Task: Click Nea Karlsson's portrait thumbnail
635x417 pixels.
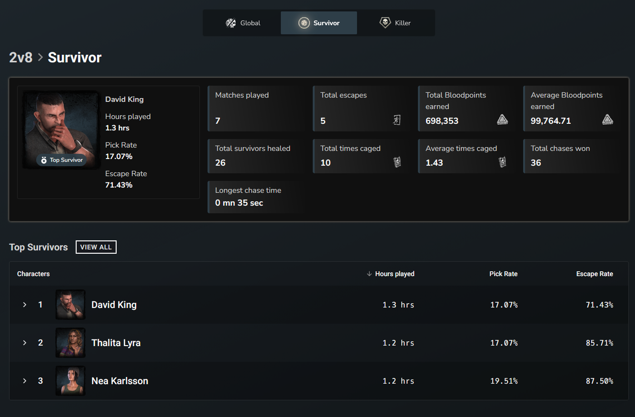Action: pos(70,381)
